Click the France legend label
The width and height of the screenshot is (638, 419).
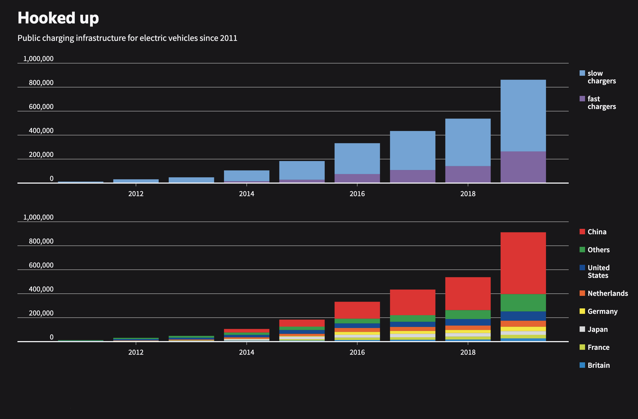click(598, 347)
